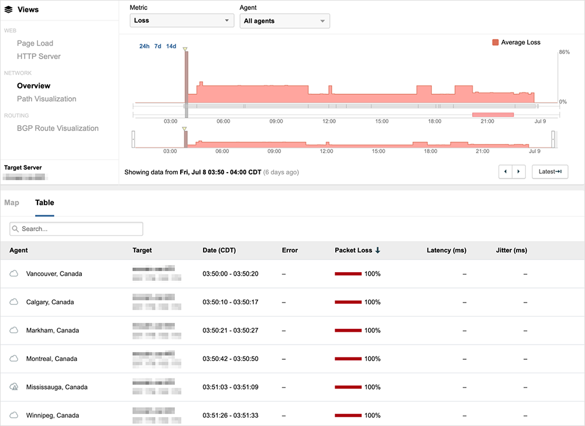Jump to Latest data button
Viewport: 585px width, 426px height.
click(x=550, y=171)
